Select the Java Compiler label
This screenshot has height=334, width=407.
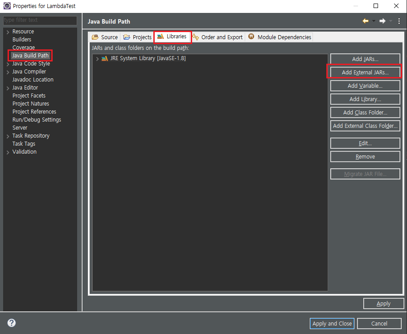click(29, 72)
